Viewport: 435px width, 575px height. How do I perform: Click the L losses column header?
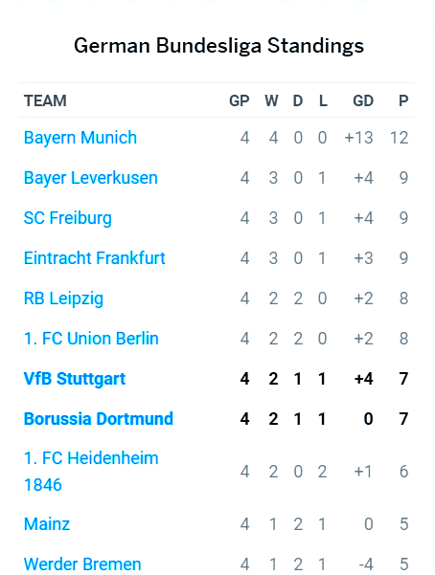(323, 100)
